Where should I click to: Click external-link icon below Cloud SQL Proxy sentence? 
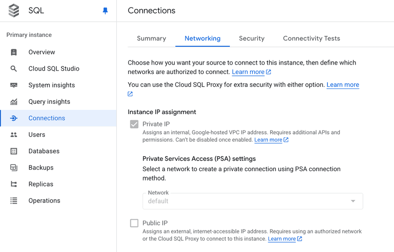coord(130,94)
